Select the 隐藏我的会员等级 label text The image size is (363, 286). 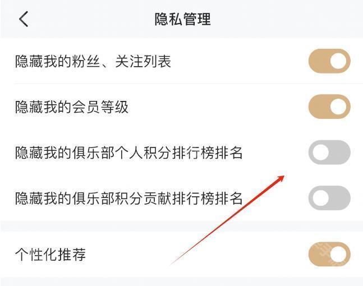pos(72,107)
